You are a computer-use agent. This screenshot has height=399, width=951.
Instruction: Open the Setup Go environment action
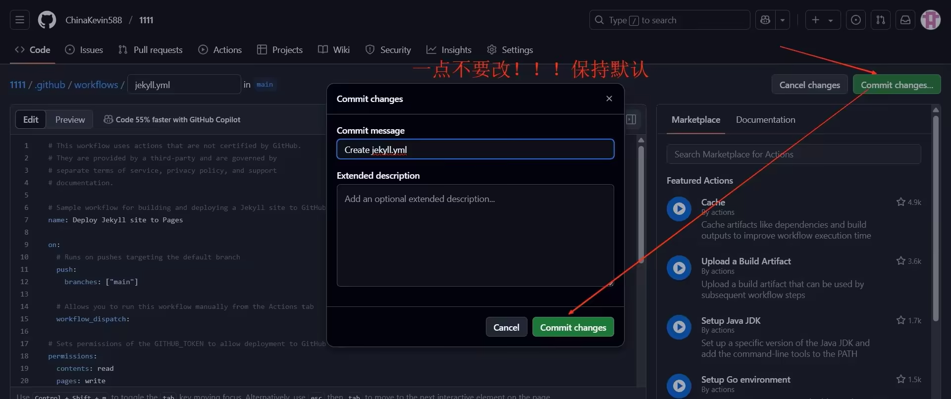(746, 379)
